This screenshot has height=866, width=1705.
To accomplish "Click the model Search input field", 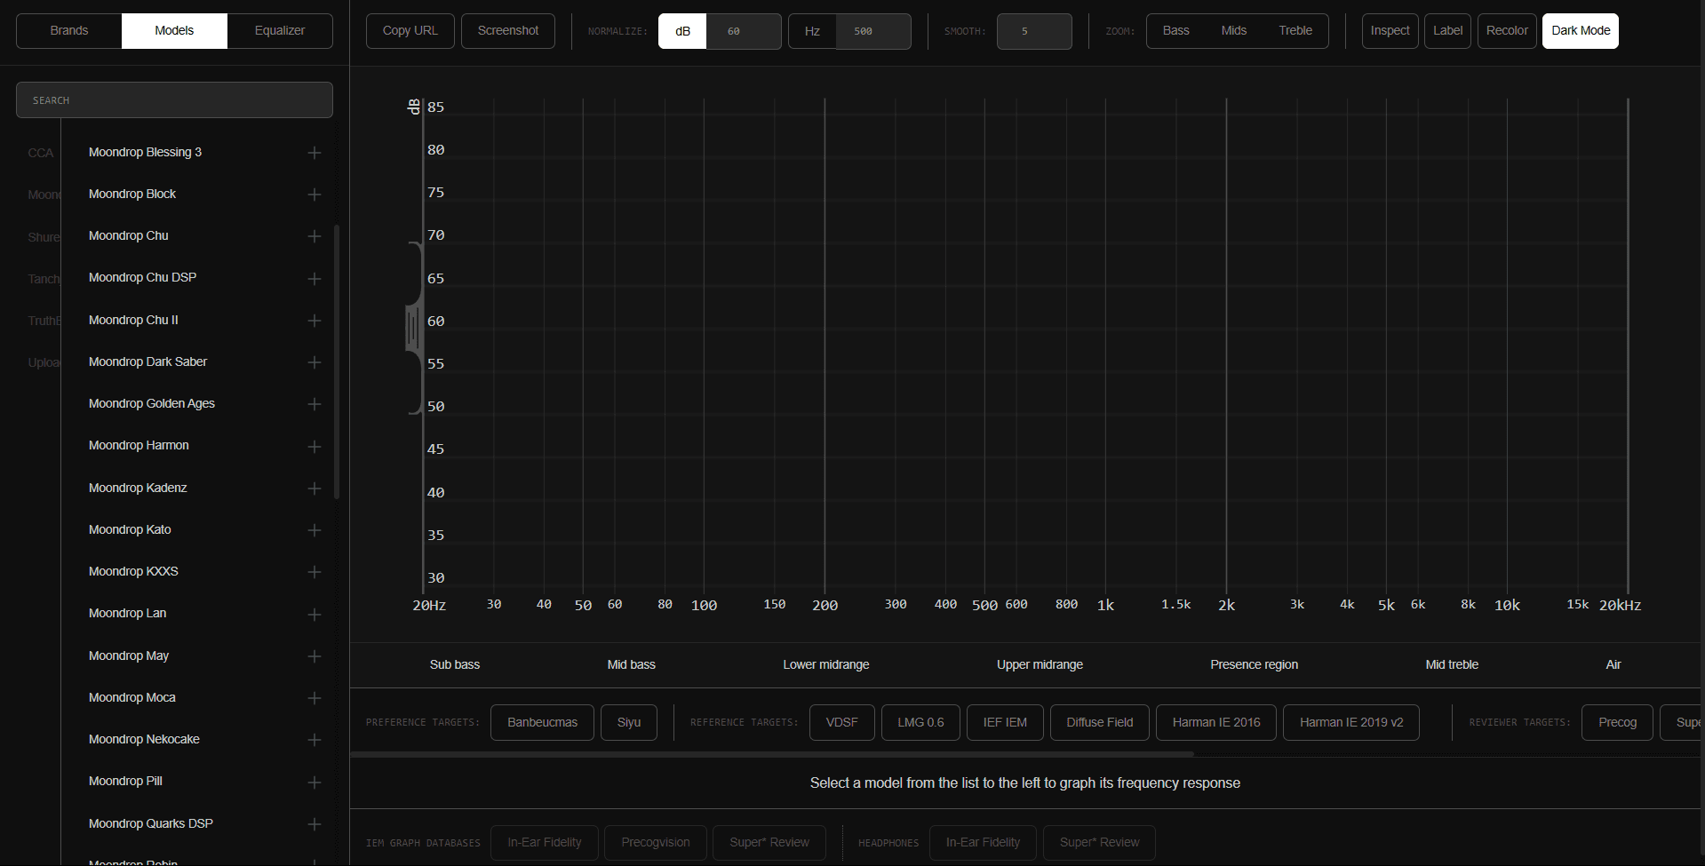I will [x=174, y=99].
